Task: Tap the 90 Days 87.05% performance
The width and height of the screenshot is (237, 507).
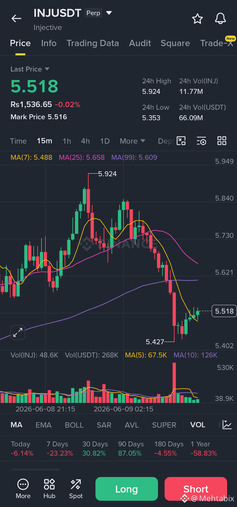Action: click(131, 449)
